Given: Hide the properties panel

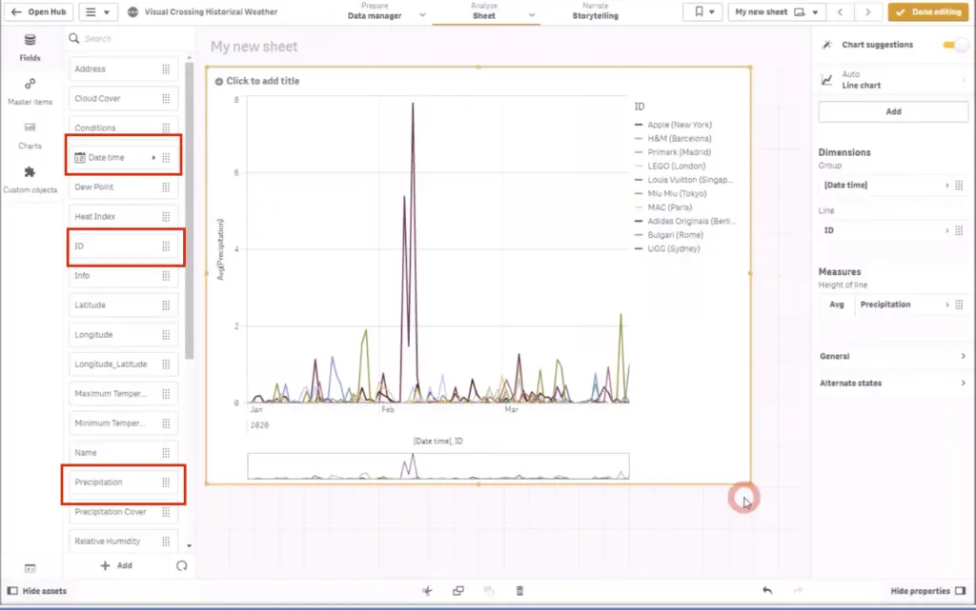Looking at the screenshot, I should tap(927, 591).
